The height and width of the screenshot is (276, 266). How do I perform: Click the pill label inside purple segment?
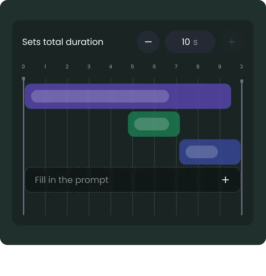[100, 96]
